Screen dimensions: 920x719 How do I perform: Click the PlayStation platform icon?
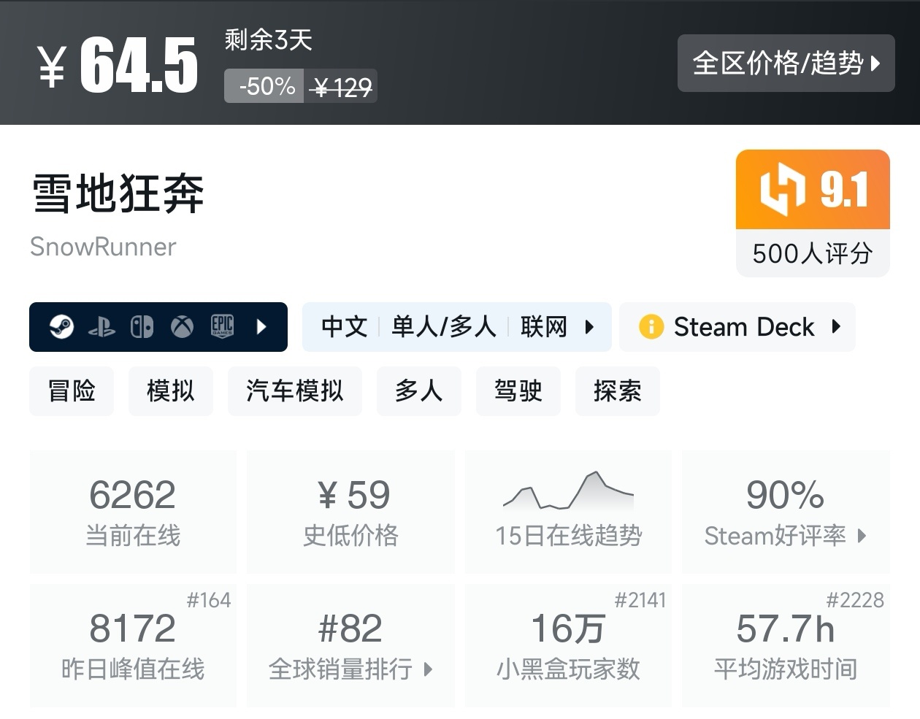click(x=103, y=326)
